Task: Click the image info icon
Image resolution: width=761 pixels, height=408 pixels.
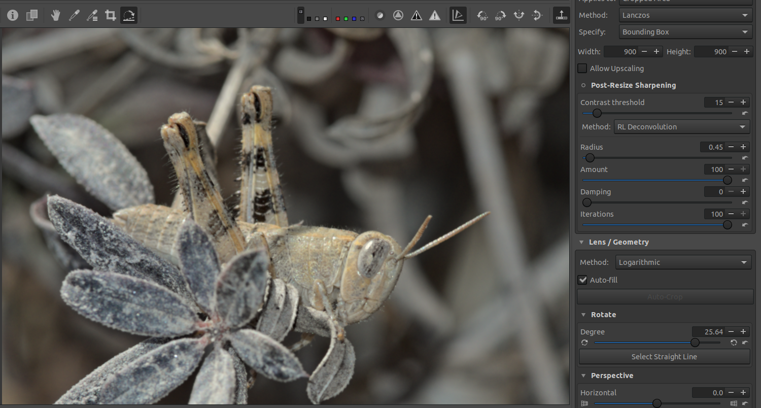Action: (13, 15)
